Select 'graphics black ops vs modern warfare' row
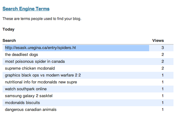The image size is (176, 119). coord(88,75)
